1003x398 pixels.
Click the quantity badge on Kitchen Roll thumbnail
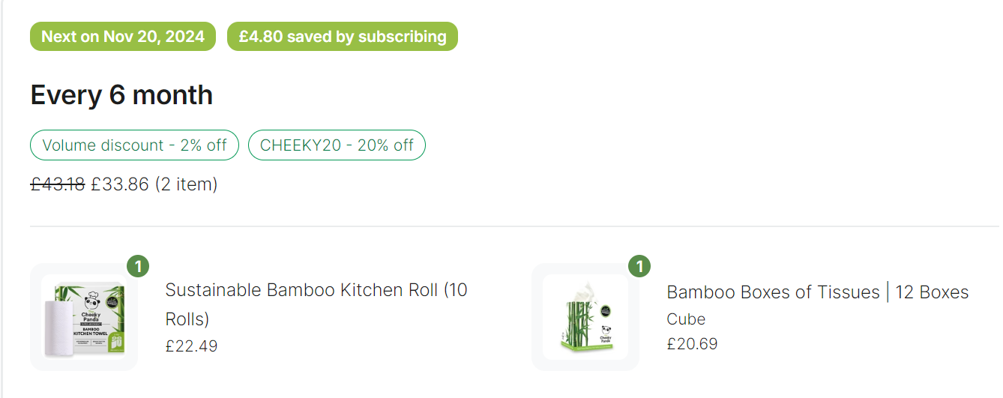137,266
